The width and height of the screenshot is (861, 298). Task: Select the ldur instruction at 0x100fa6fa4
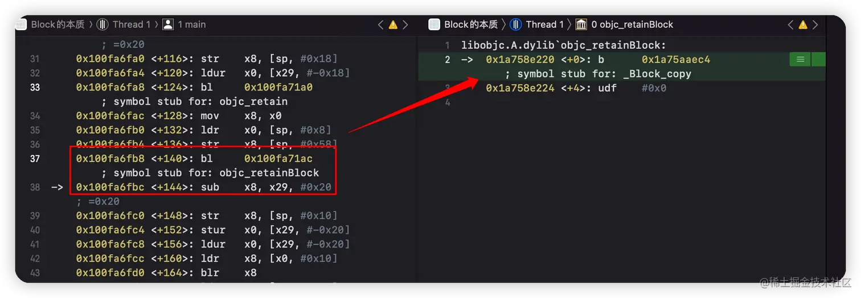pyautogui.click(x=212, y=73)
